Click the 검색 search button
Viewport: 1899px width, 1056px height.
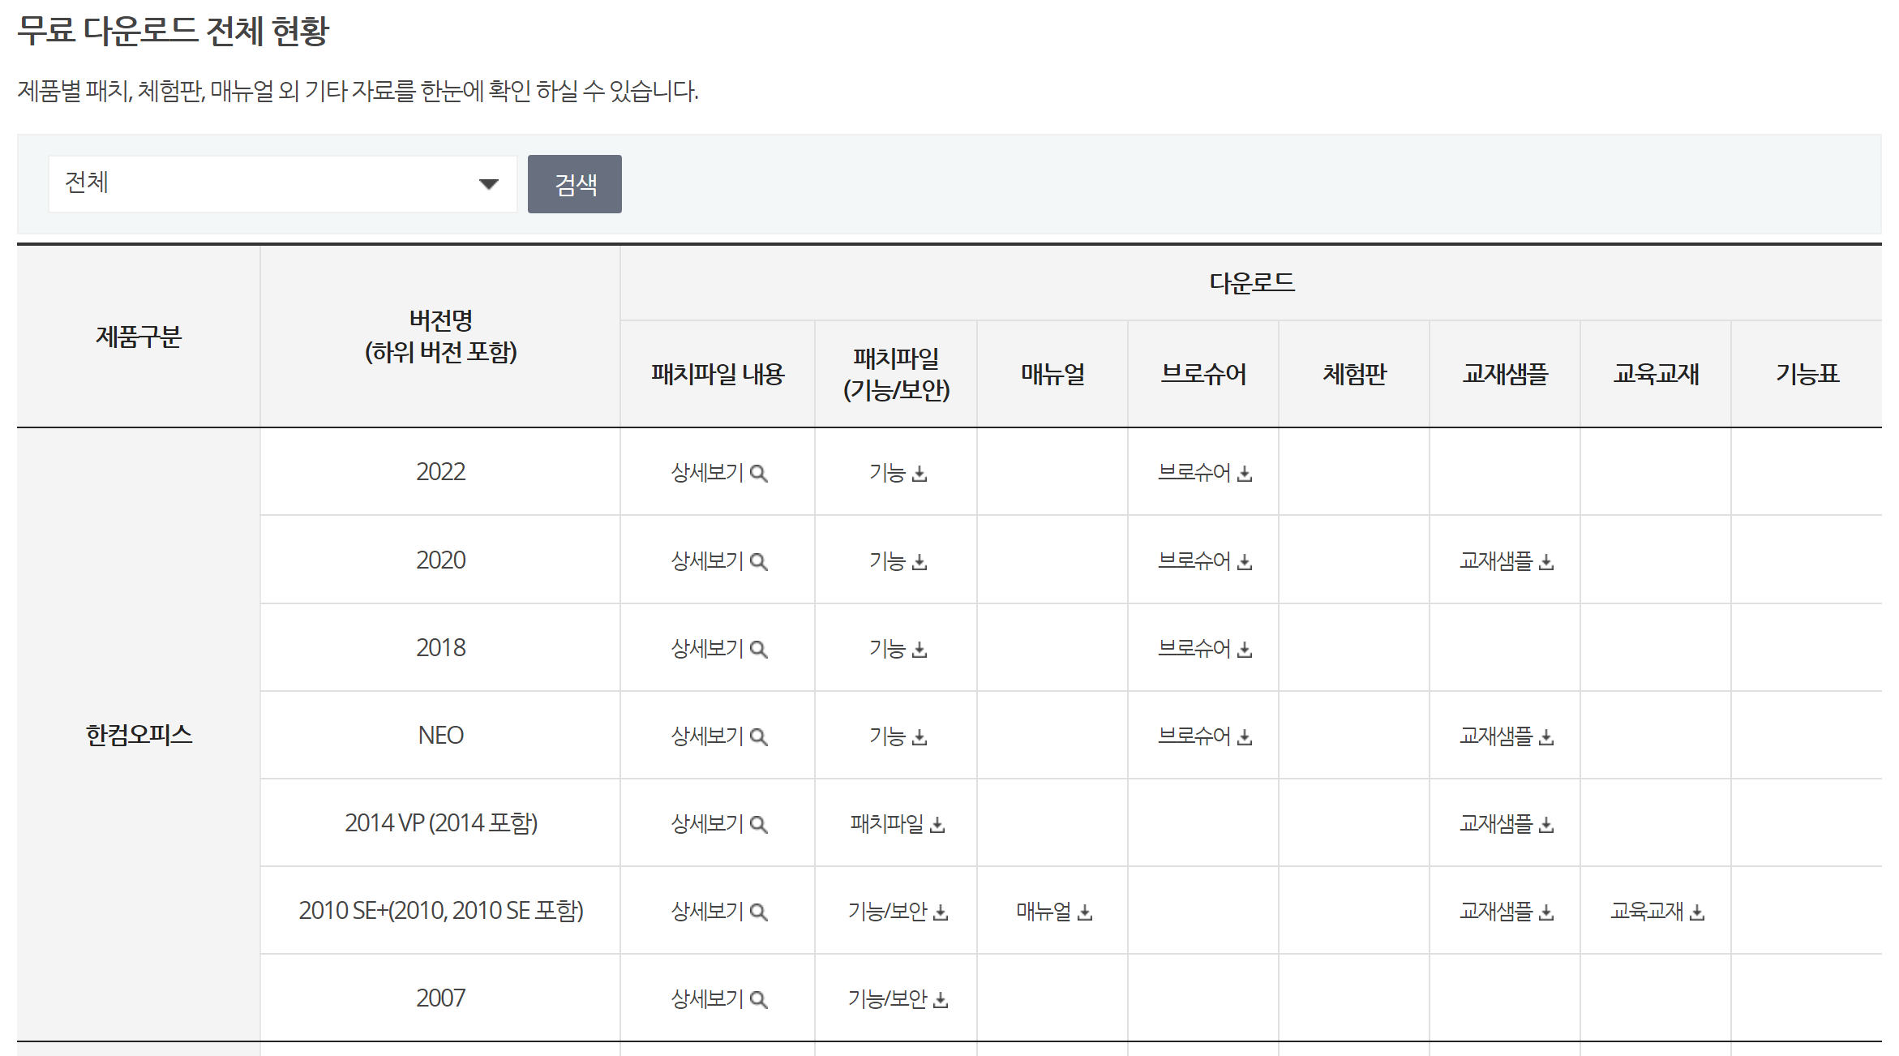point(574,184)
